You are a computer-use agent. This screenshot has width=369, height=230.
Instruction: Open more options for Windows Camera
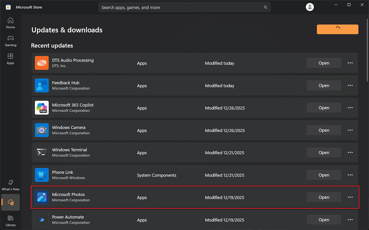click(x=350, y=130)
